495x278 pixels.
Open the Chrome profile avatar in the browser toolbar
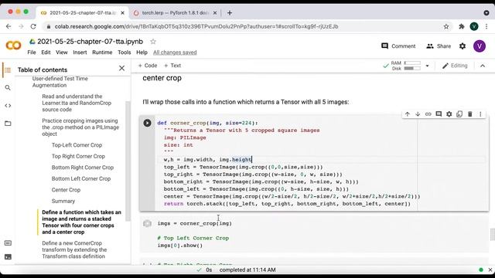(474, 26)
